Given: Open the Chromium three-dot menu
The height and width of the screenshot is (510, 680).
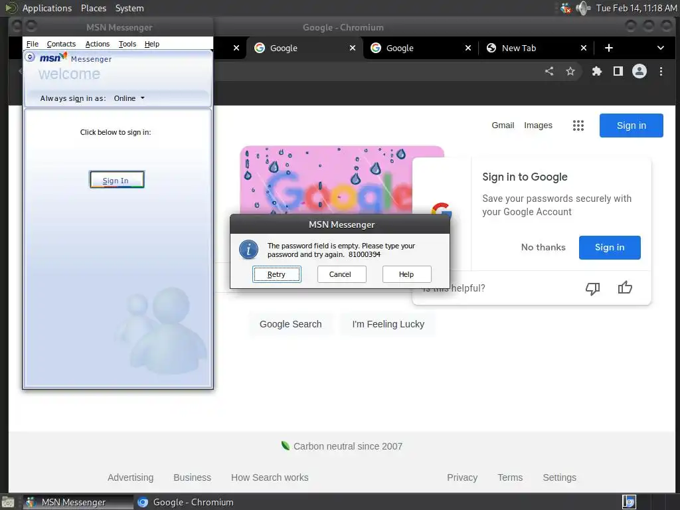Looking at the screenshot, I should tap(661, 71).
